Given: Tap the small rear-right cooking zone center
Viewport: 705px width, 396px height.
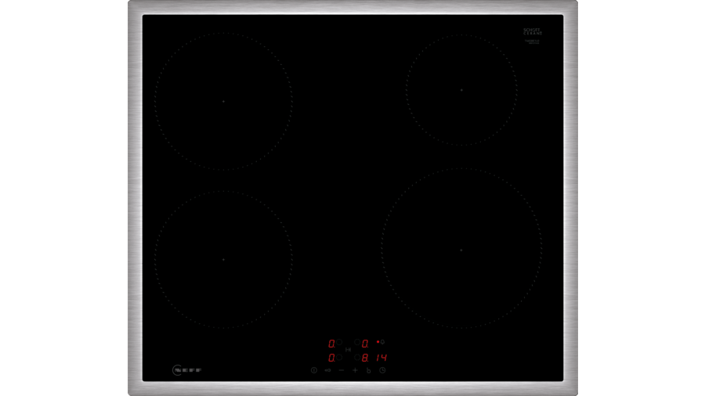Looking at the screenshot, I should (461, 90).
